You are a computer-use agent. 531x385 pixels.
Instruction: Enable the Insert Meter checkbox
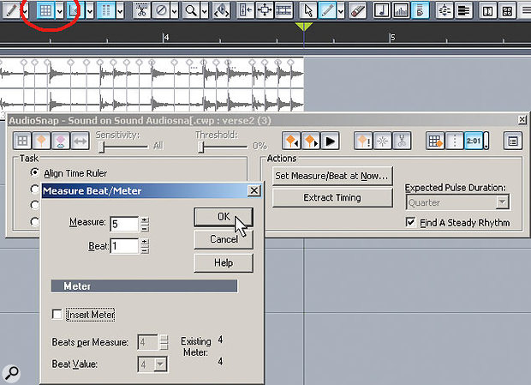click(57, 315)
